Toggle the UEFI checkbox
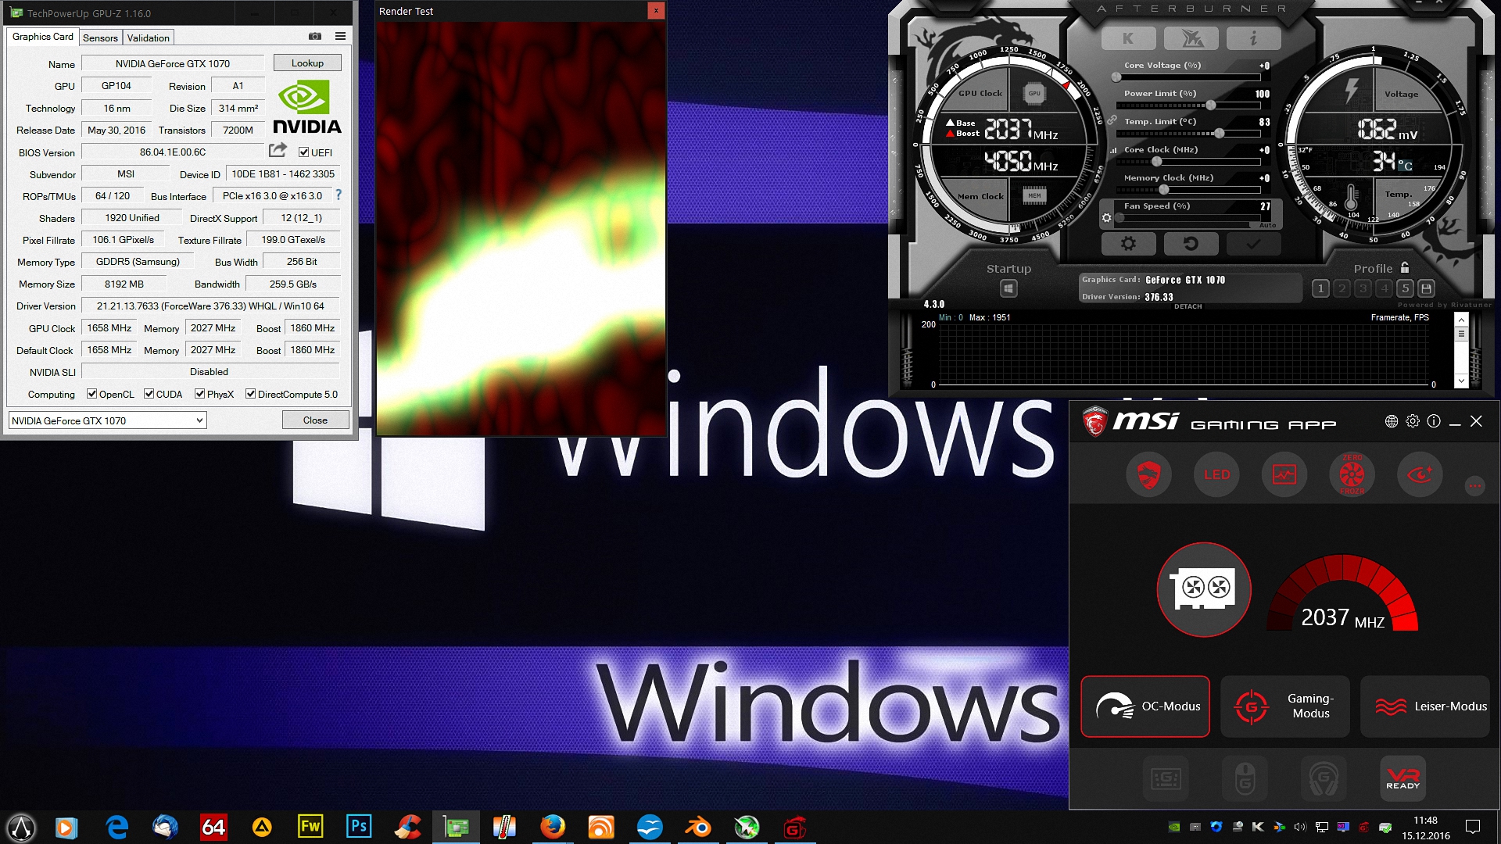Image resolution: width=1501 pixels, height=844 pixels. click(x=304, y=152)
